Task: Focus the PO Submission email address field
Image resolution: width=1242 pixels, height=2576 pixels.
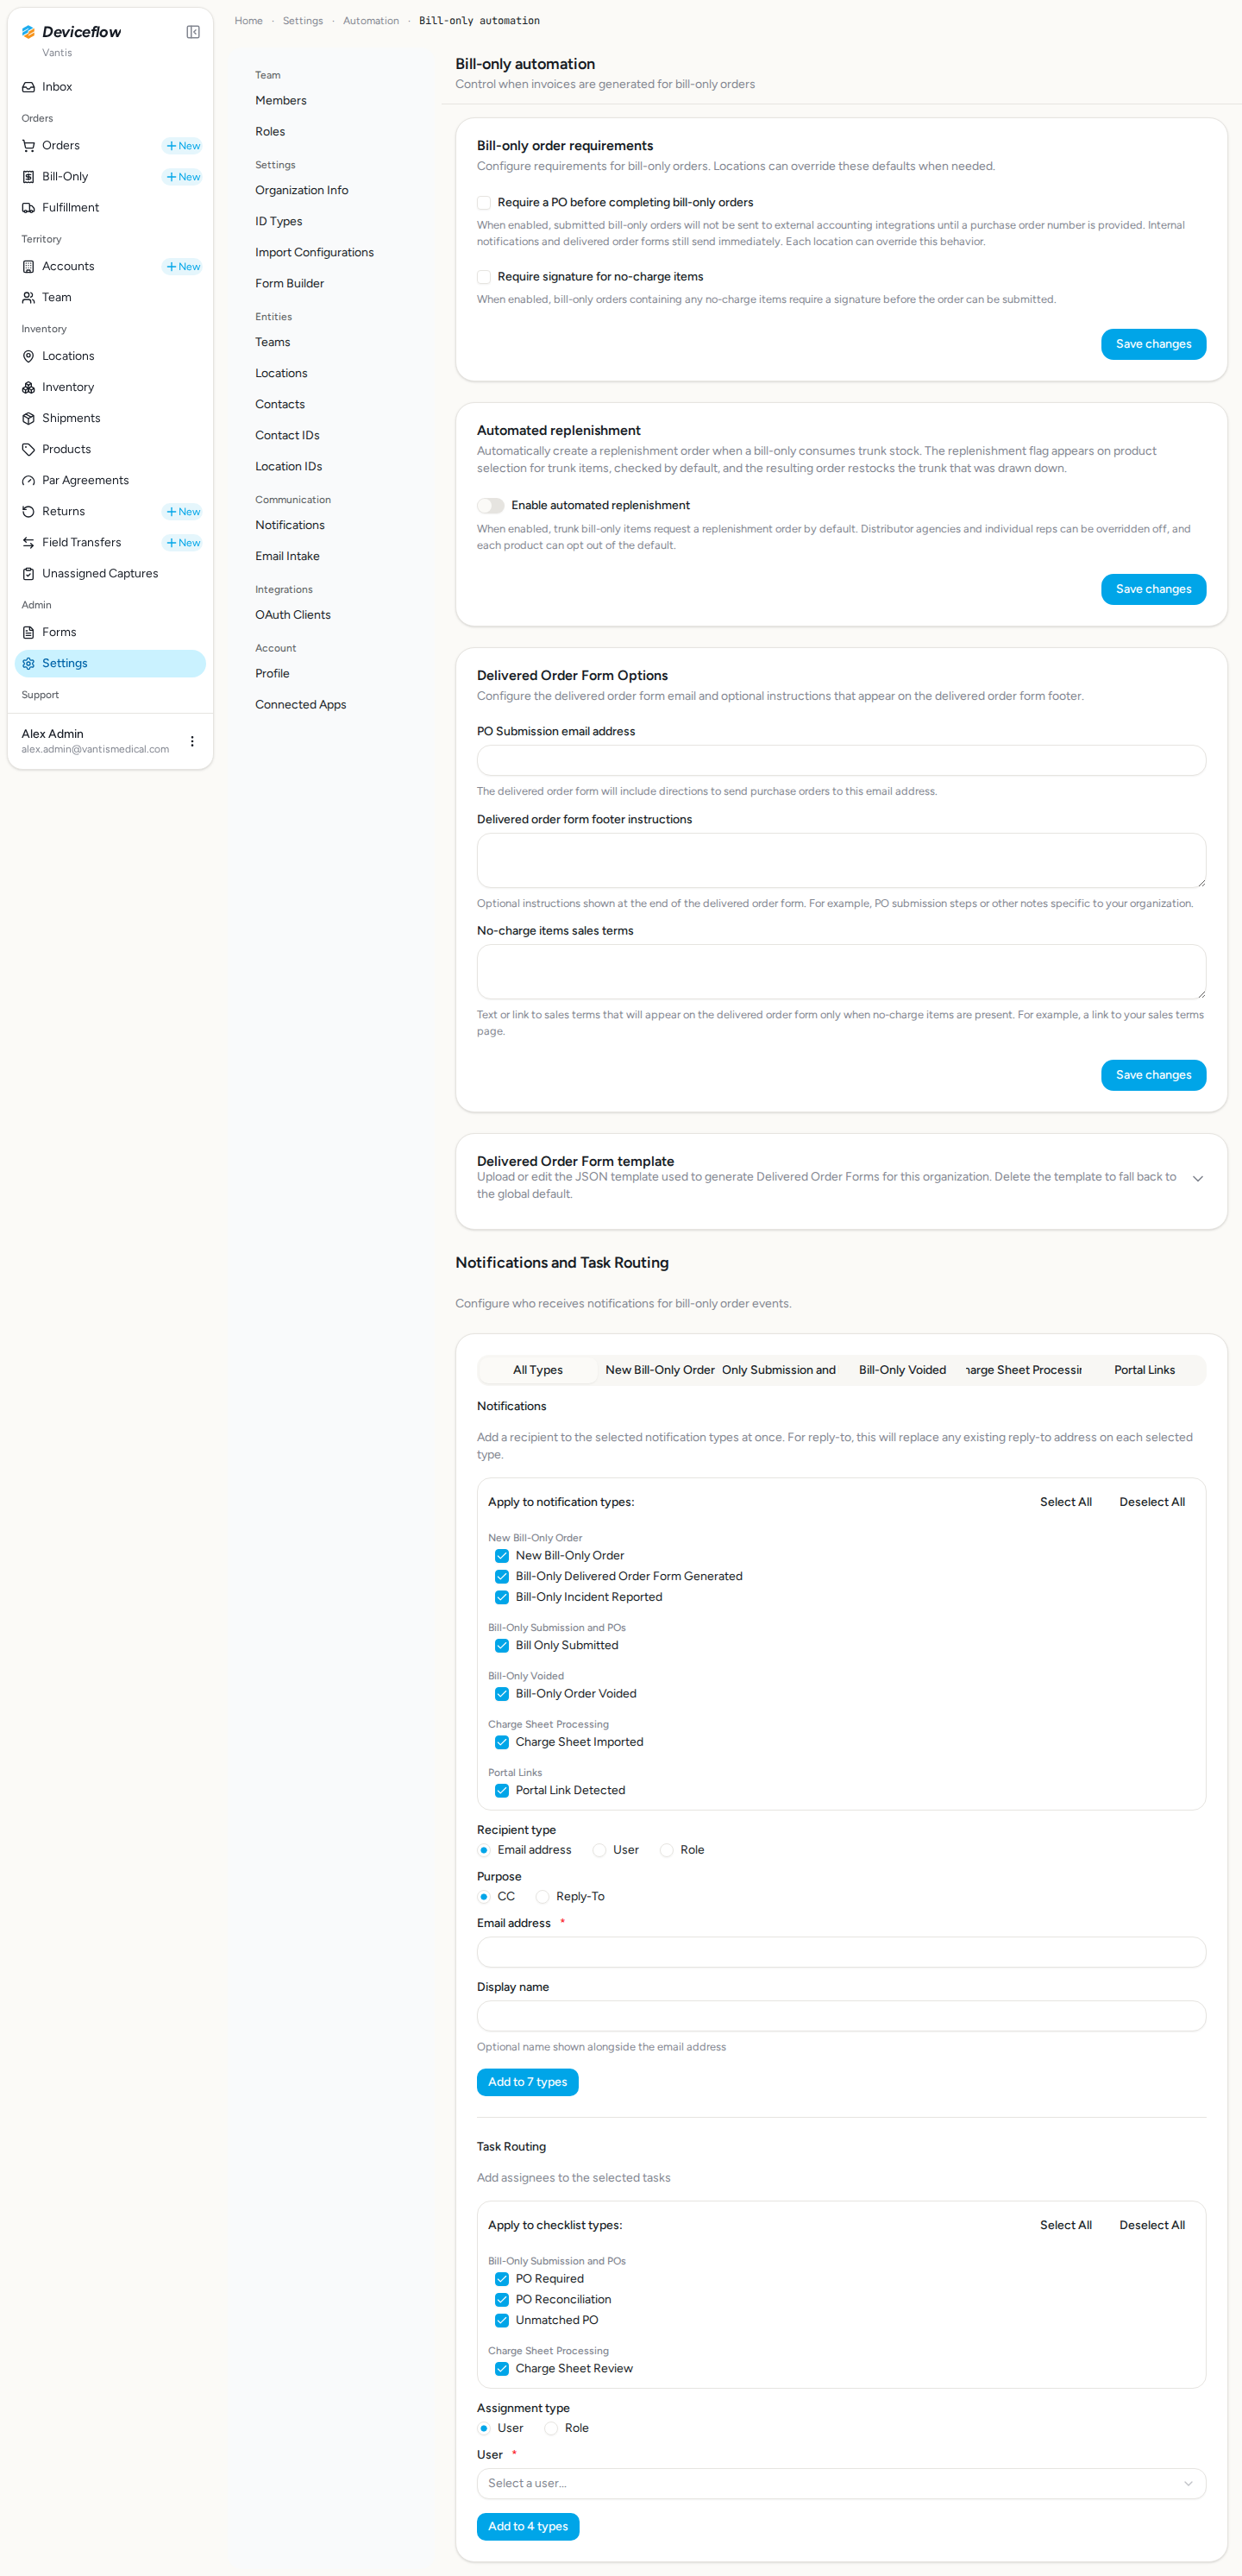Action: pos(841,761)
